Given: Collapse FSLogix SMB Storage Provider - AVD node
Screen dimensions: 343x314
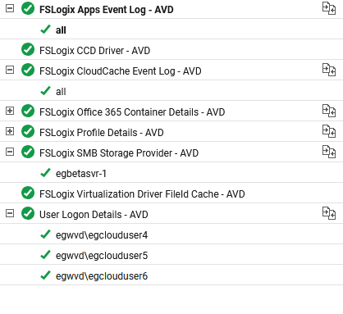Looking at the screenshot, I should click(x=10, y=152).
